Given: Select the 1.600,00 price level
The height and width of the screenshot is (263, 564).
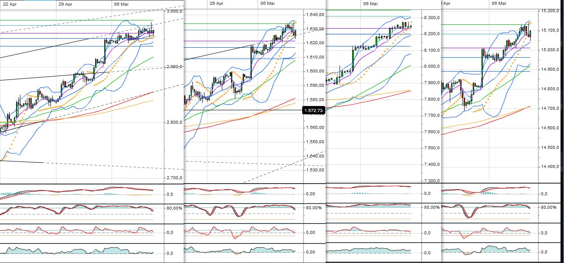Looking at the screenshot, I should [314, 71].
